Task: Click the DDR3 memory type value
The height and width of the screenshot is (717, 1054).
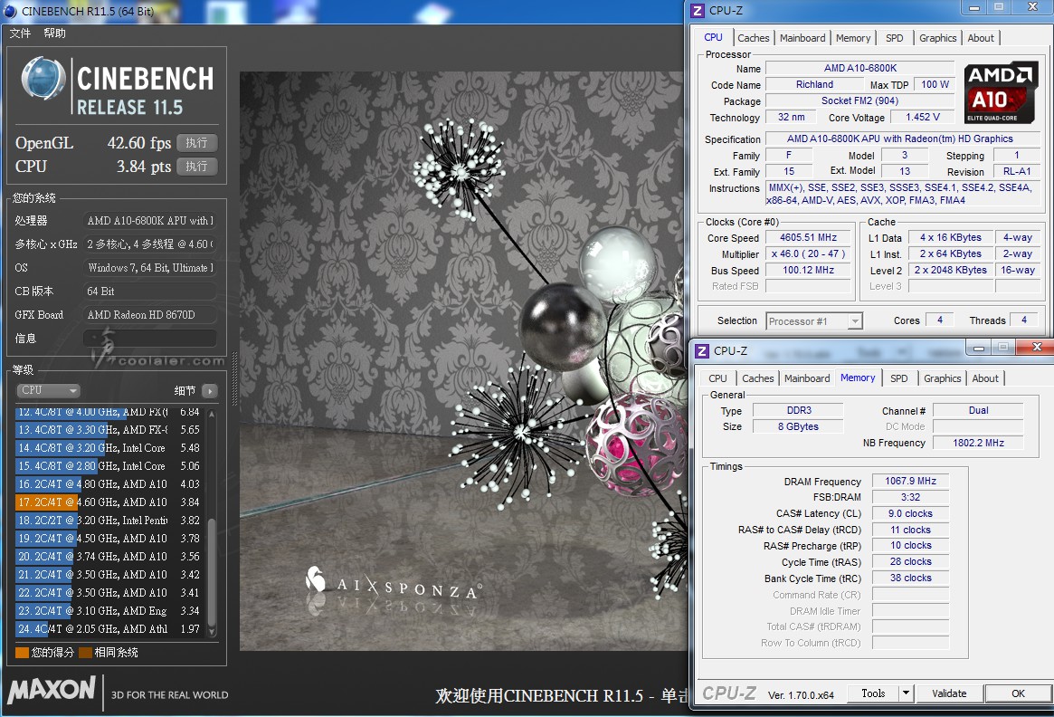Action: (799, 410)
